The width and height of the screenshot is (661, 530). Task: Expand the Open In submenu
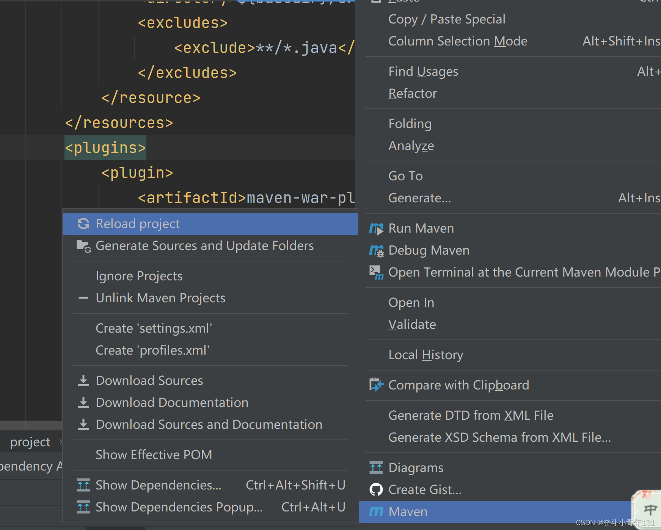411,302
